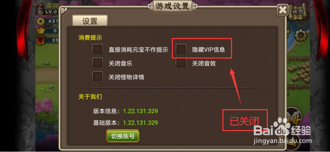Close the game settings dialog
330x152 pixels.
[283, 10]
